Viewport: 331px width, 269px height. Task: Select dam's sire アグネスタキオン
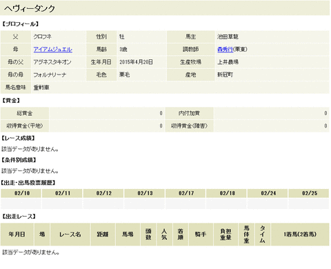pos(52,62)
